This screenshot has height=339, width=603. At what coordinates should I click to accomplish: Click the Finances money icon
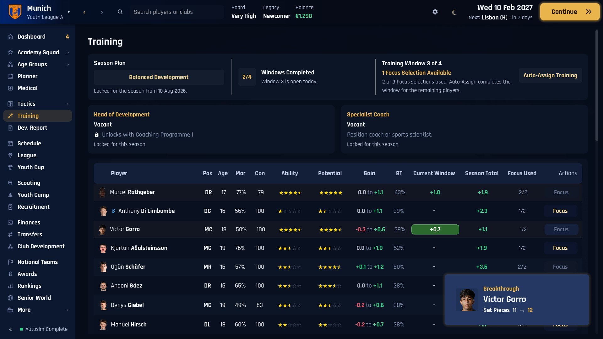10,223
